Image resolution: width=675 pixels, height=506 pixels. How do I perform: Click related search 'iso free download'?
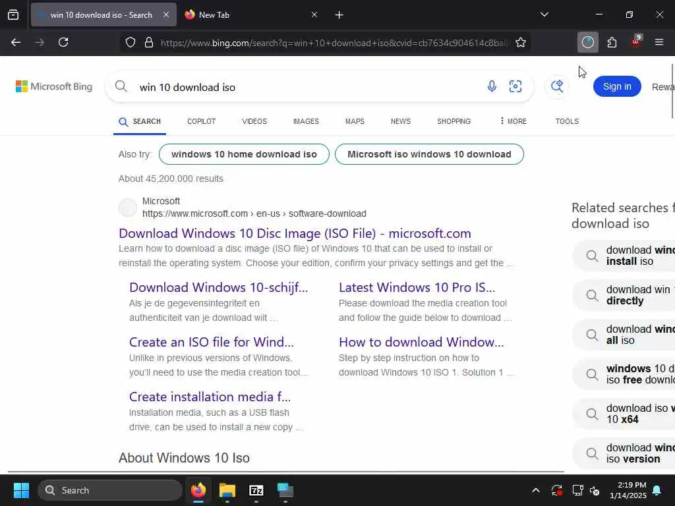(x=624, y=374)
